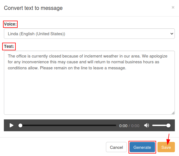Click the Text: field label

(9, 46)
